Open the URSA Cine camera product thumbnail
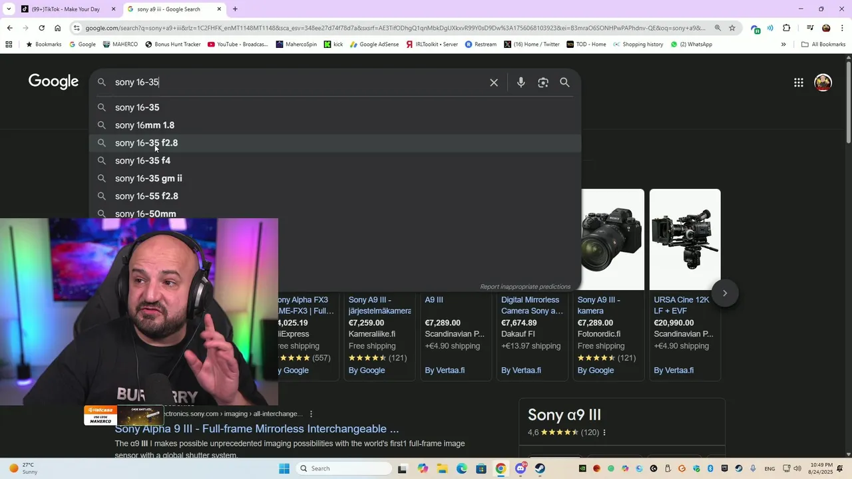This screenshot has height=479, width=852. (685, 239)
